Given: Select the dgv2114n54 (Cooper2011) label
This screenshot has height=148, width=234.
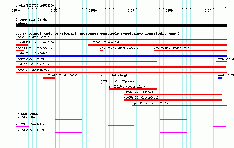Looking at the screenshot, I should pos(34,48).
